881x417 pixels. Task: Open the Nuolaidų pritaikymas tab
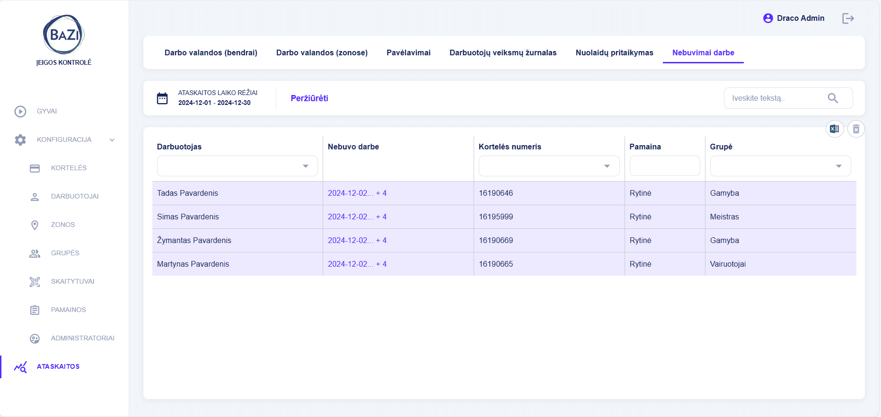tap(614, 52)
